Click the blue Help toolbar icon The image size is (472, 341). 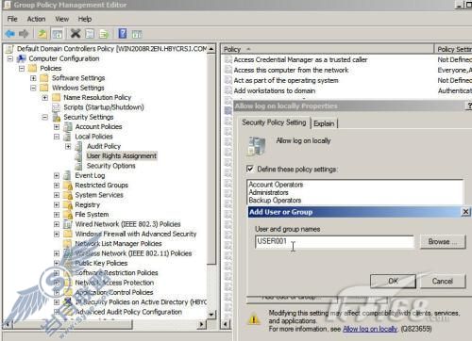point(123,33)
